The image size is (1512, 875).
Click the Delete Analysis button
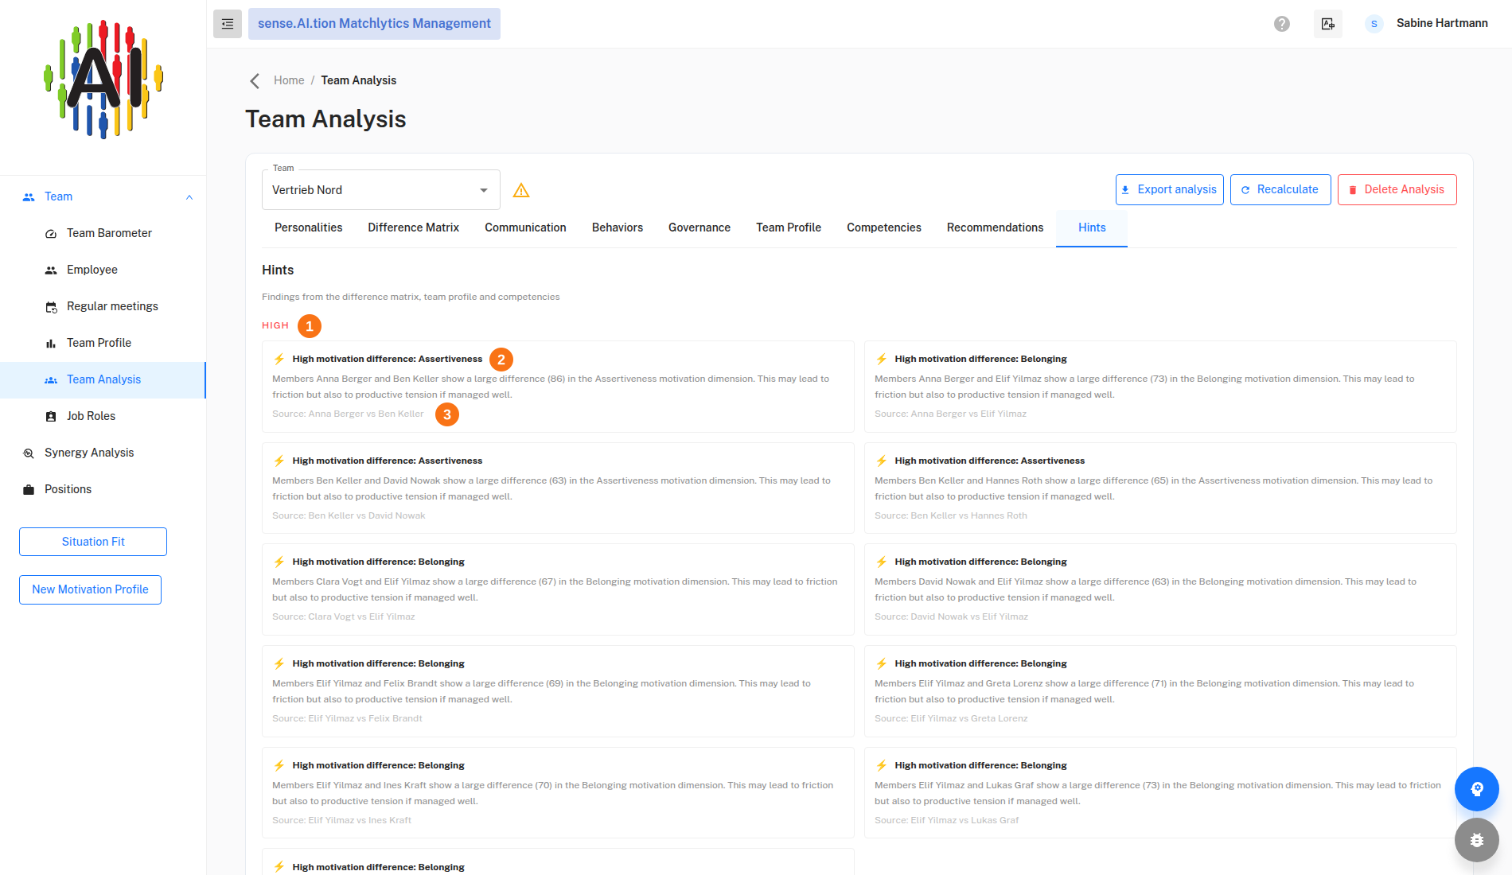coord(1397,189)
